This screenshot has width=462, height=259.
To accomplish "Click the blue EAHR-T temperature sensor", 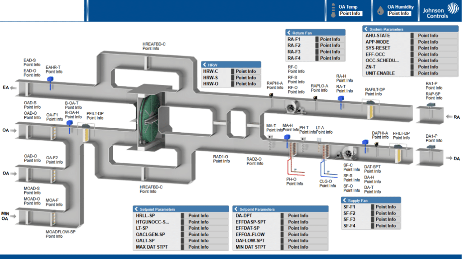I will tap(50, 83).
